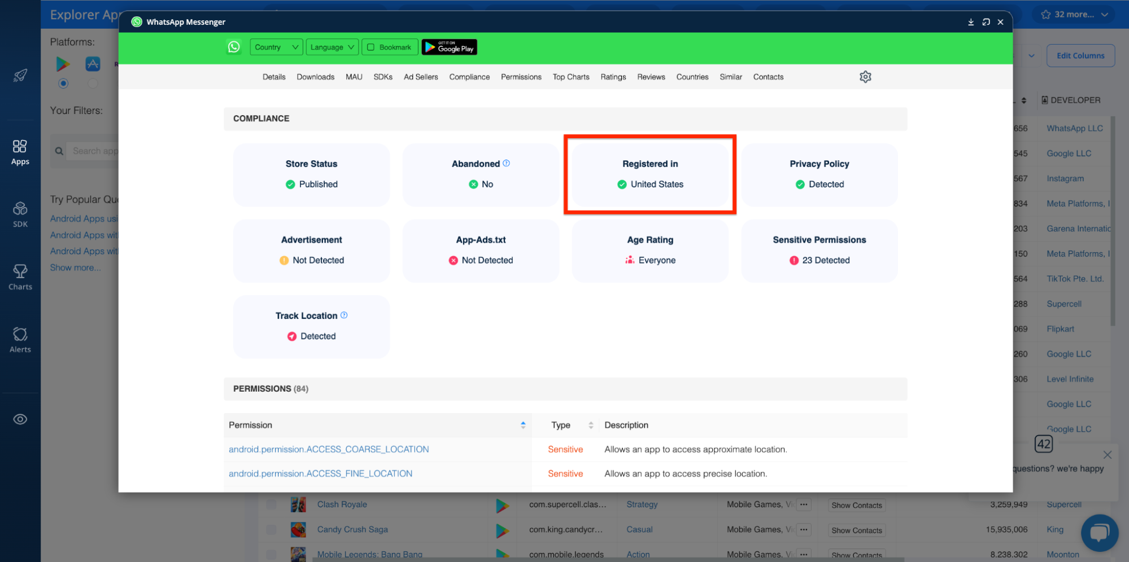Click the refresh icon in the dialog header

tap(986, 22)
